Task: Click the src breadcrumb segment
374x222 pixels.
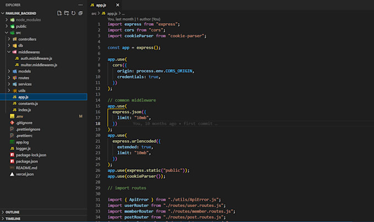Action: [x=94, y=13]
